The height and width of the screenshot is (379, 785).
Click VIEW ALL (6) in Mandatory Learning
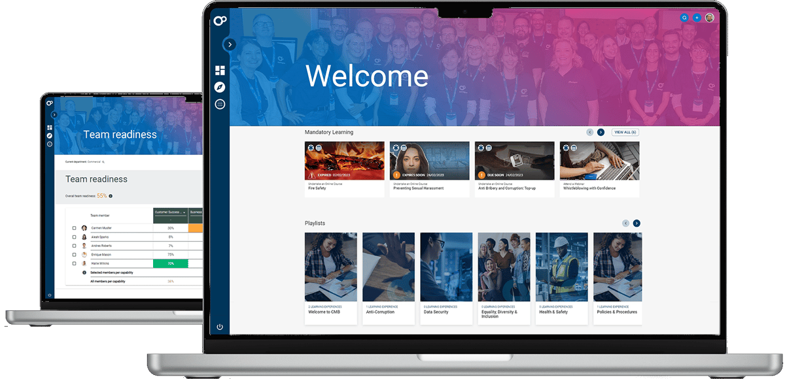[625, 131]
